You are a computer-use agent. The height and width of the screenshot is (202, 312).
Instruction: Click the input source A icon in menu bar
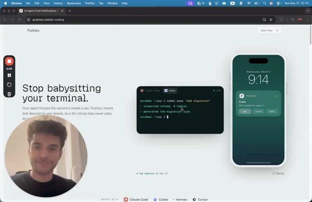(232, 3)
